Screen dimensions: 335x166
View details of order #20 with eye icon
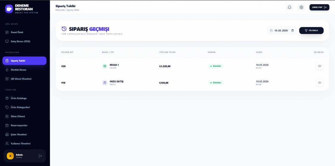(x=319, y=66)
